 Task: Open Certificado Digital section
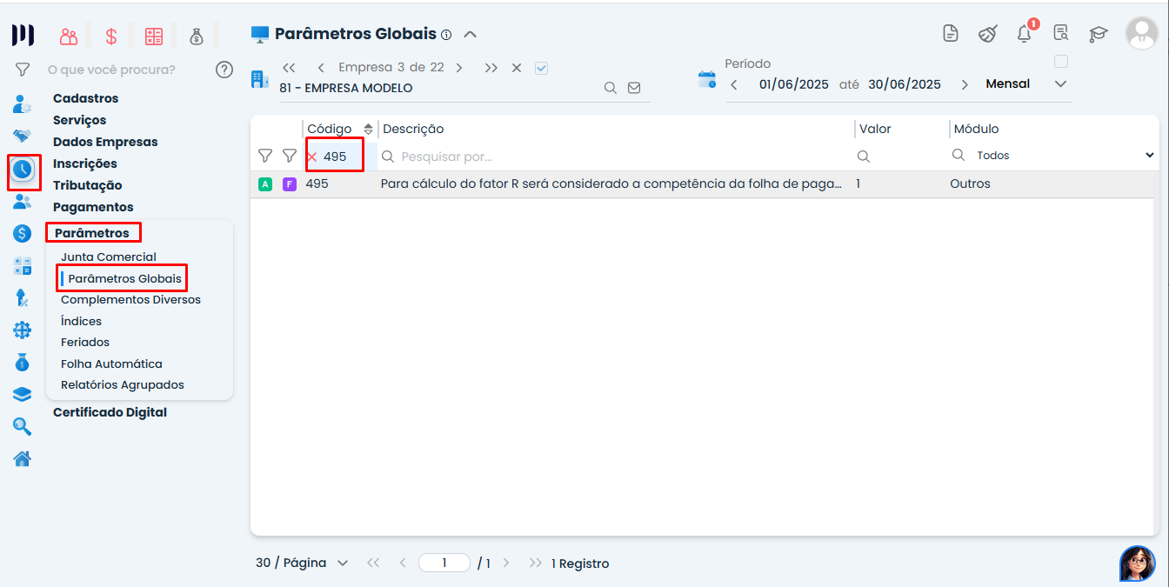[110, 412]
